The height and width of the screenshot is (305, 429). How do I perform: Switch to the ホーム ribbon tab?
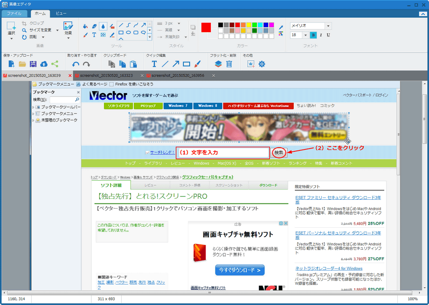[x=40, y=14]
